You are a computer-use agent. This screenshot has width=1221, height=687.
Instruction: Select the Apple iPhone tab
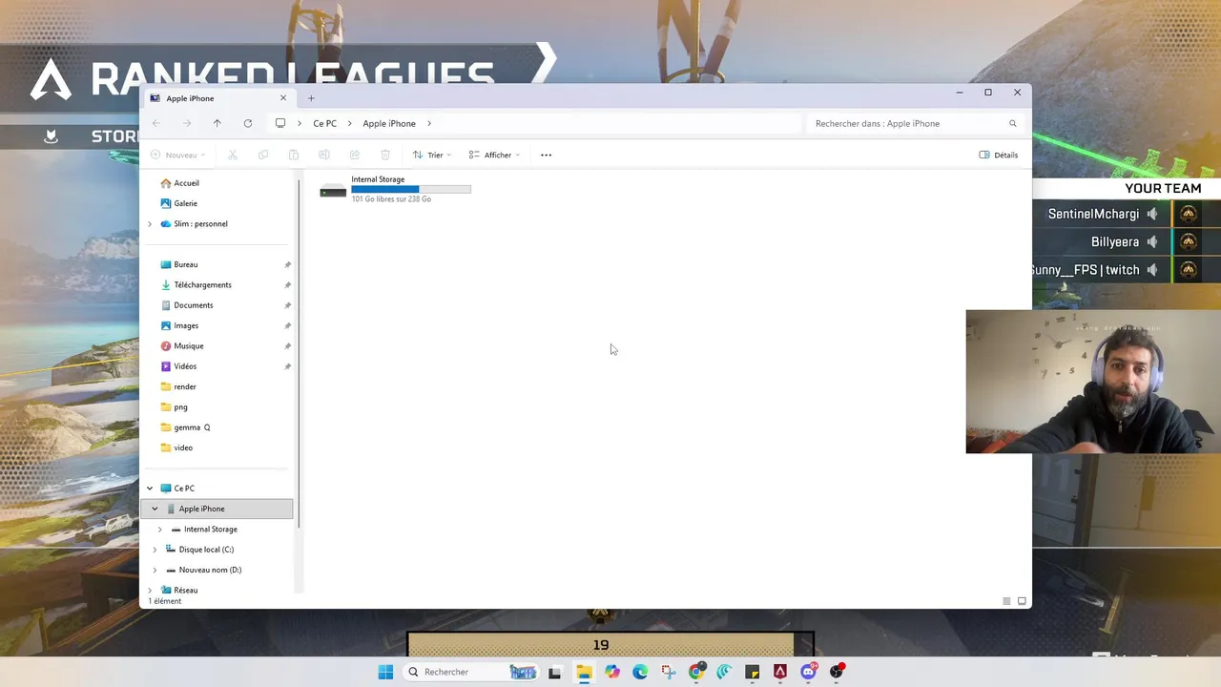coord(218,98)
